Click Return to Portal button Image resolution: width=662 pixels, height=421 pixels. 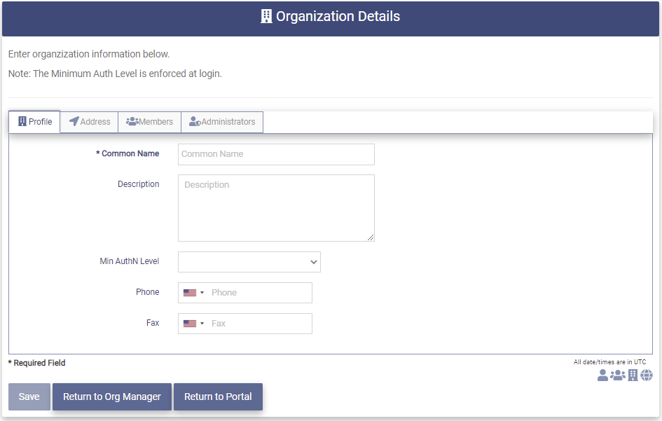(x=218, y=396)
